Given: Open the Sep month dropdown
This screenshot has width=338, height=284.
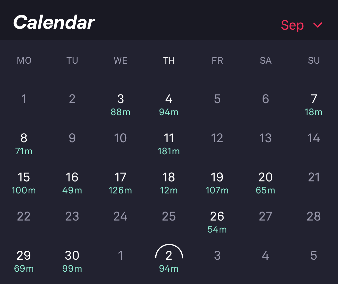Looking at the screenshot, I should click(x=292, y=25).
